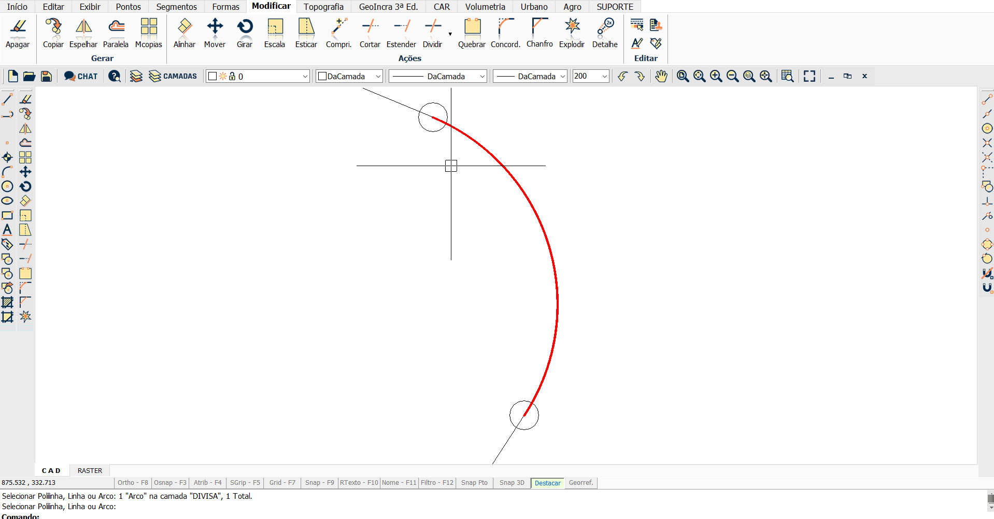Click the CAMADAS layers button

point(173,77)
